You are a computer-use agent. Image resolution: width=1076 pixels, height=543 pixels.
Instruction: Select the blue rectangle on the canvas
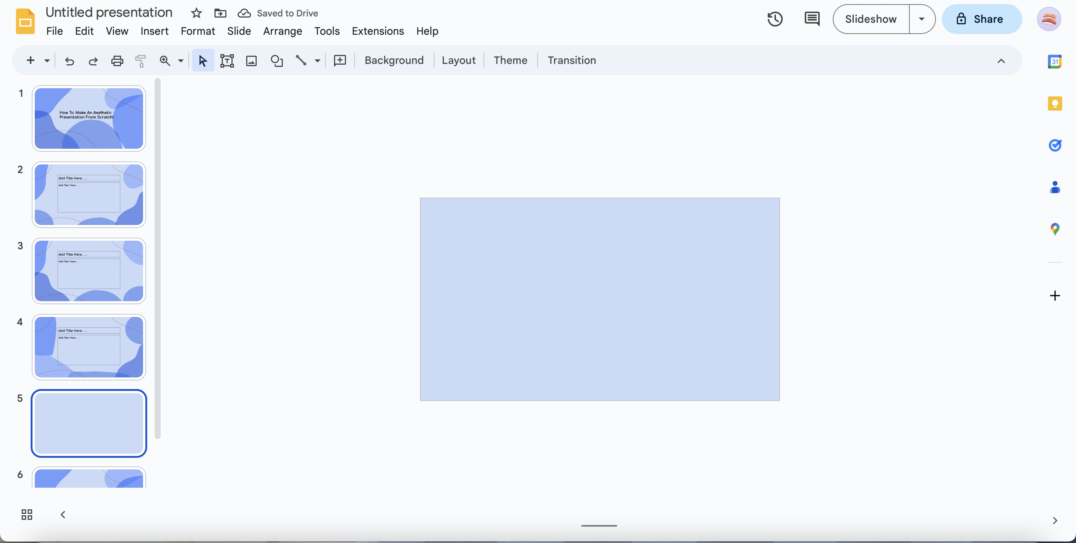(599, 299)
